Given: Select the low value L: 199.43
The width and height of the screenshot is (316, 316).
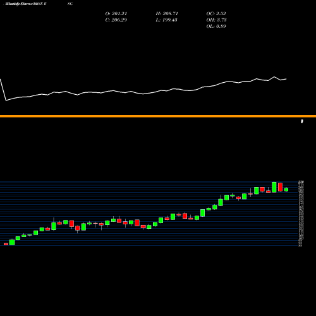Looking at the screenshot, I should point(166,20).
